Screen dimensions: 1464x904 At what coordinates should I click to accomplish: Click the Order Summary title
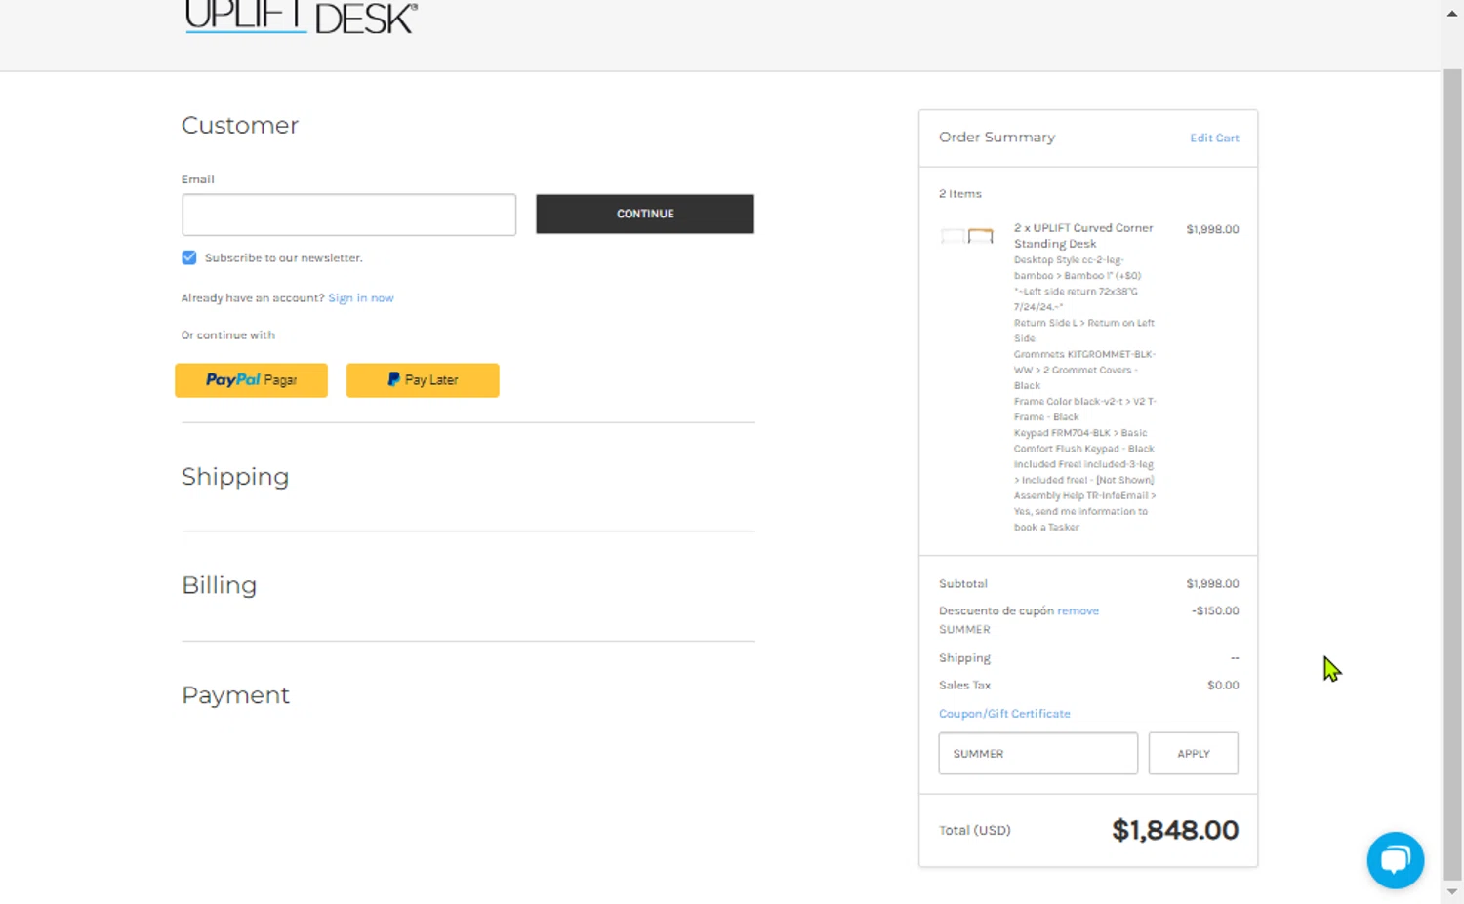[x=996, y=138]
